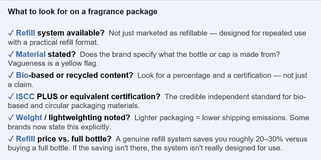Click the checkmark next to 'Material stated?'
This screenshot has height=160, width=321.
(11, 54)
